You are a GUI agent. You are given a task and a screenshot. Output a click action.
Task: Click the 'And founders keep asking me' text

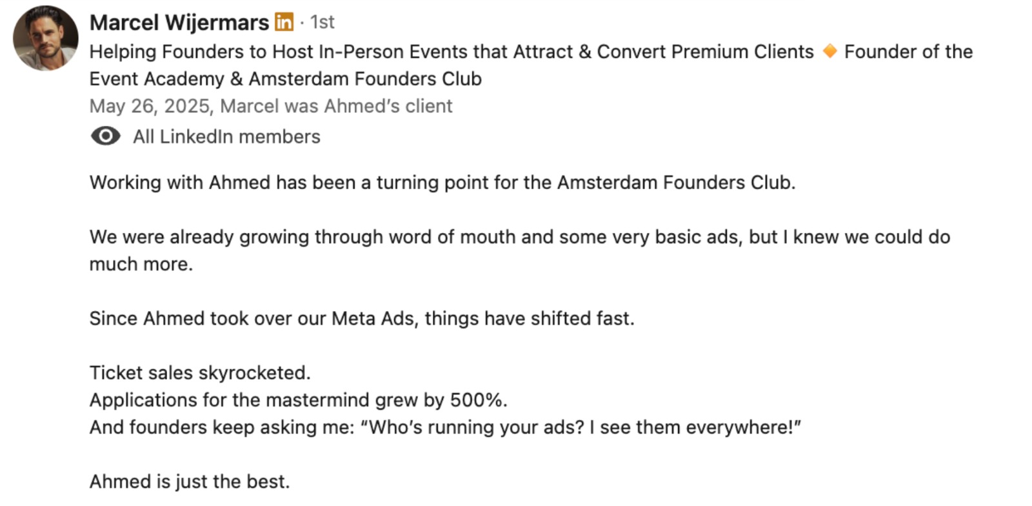pyautogui.click(x=222, y=427)
